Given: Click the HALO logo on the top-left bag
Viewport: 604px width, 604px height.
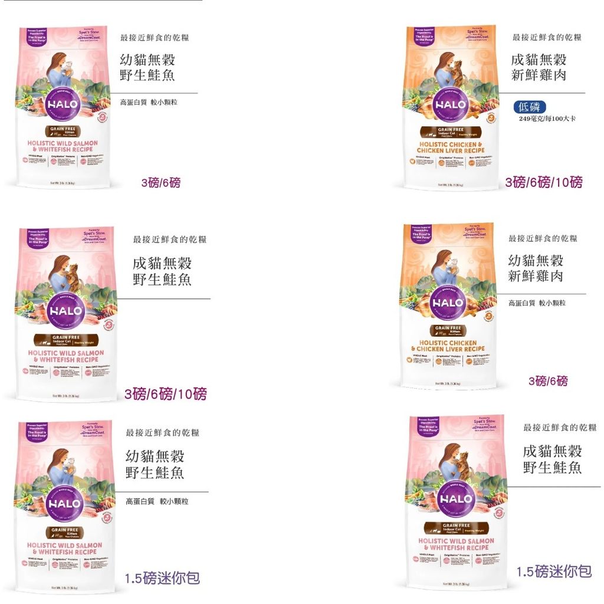Looking at the screenshot, I should [x=63, y=104].
